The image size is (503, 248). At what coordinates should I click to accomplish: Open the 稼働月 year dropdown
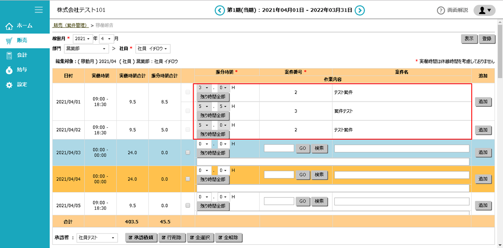(x=83, y=39)
